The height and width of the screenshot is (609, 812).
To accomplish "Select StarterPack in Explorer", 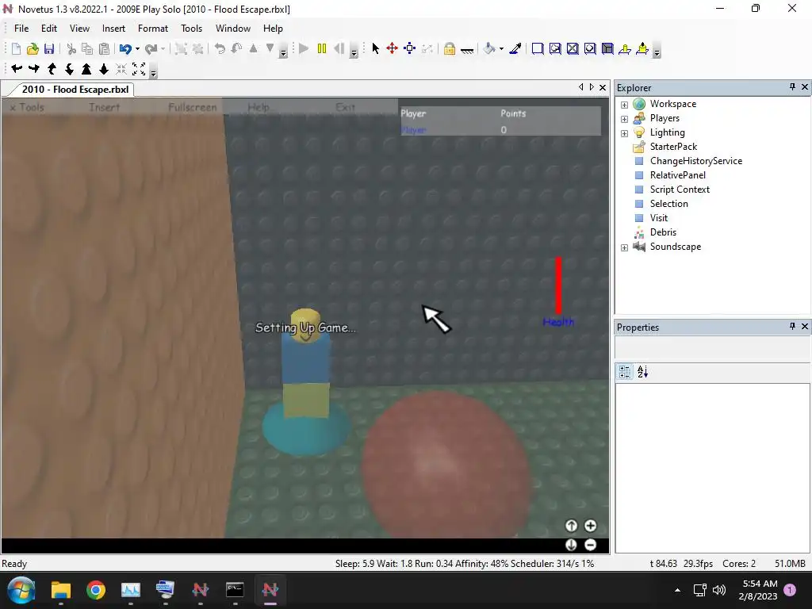I will point(673,147).
